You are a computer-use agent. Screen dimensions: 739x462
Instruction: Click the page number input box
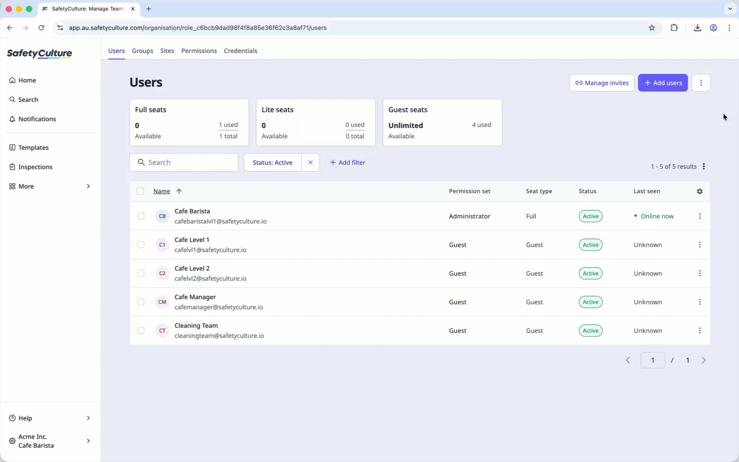(x=653, y=360)
